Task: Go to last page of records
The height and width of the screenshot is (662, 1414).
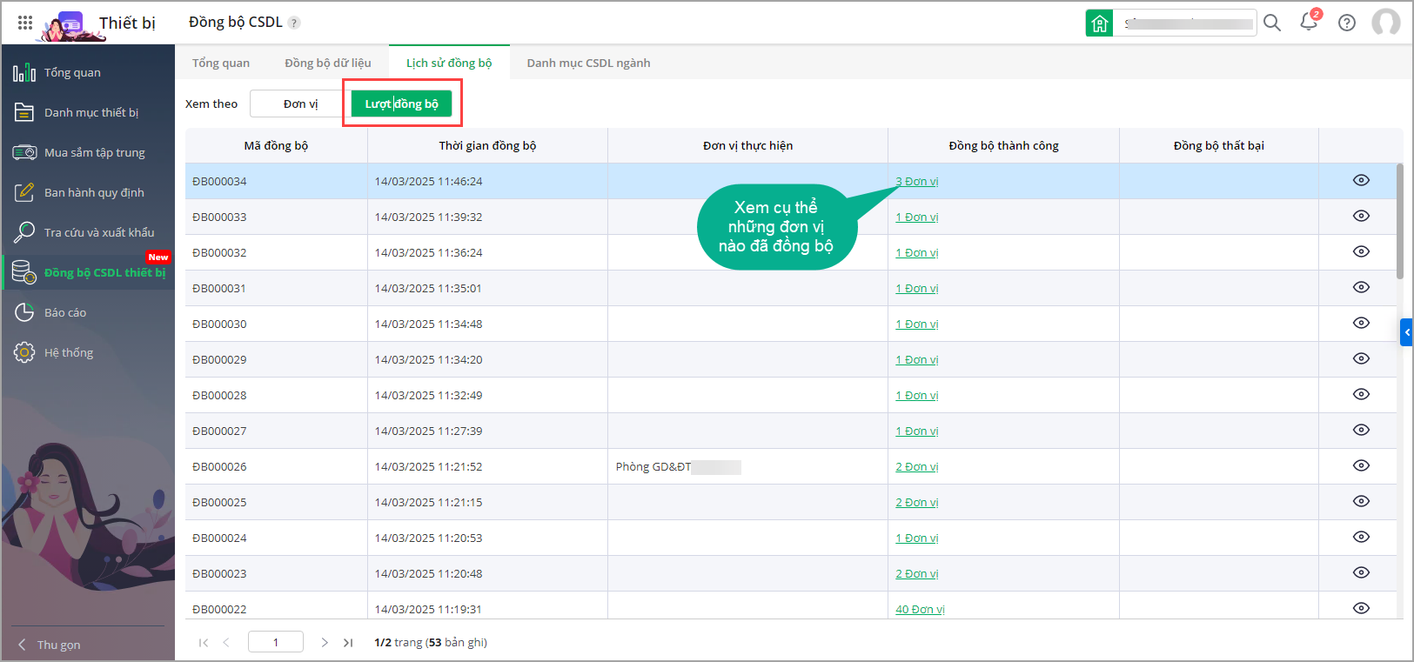Action: pos(348,643)
